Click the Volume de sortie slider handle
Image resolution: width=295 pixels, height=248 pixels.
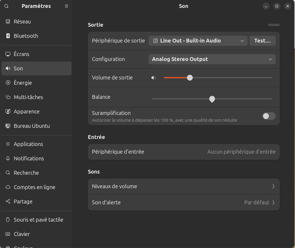pos(190,78)
